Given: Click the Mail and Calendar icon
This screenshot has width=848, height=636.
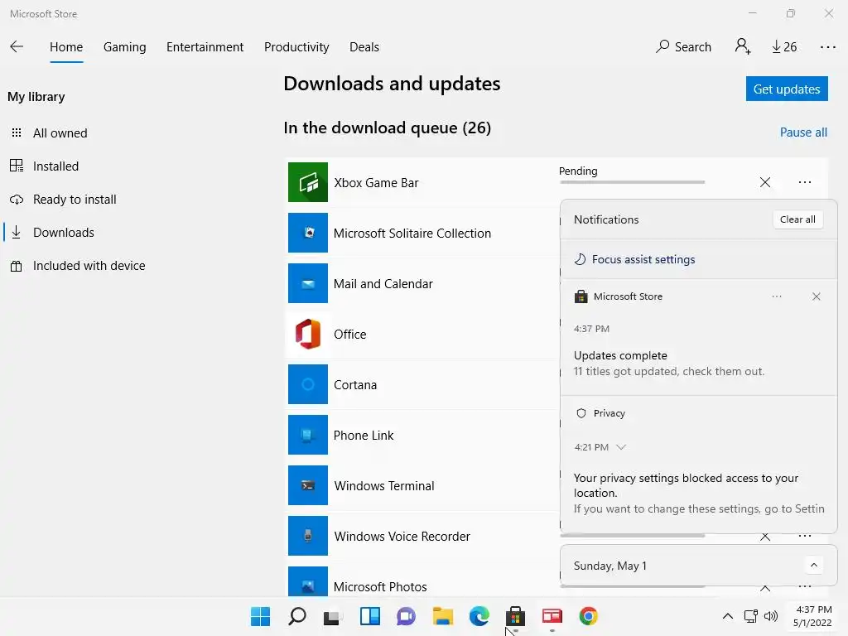Looking at the screenshot, I should (x=308, y=283).
